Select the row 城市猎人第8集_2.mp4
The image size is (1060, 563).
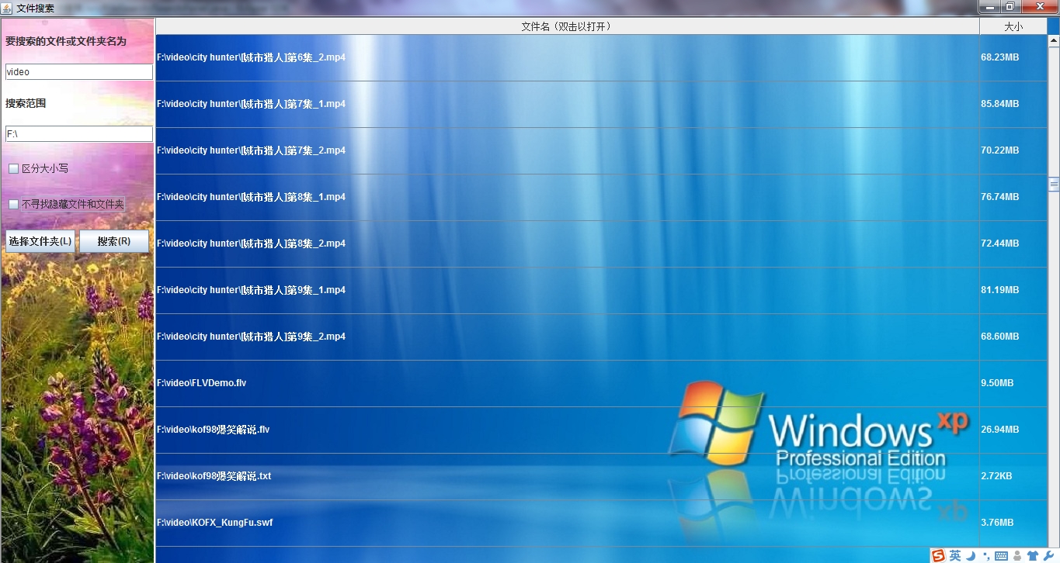click(x=568, y=244)
